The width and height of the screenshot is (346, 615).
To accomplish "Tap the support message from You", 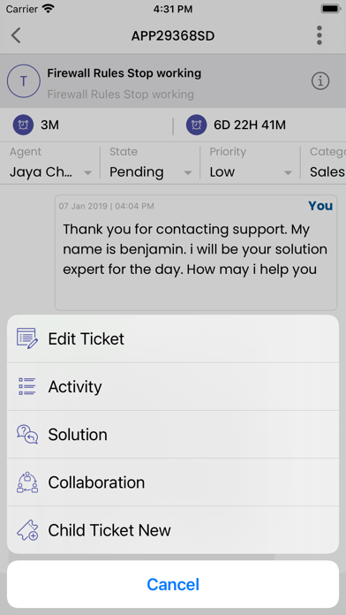I will (x=196, y=253).
